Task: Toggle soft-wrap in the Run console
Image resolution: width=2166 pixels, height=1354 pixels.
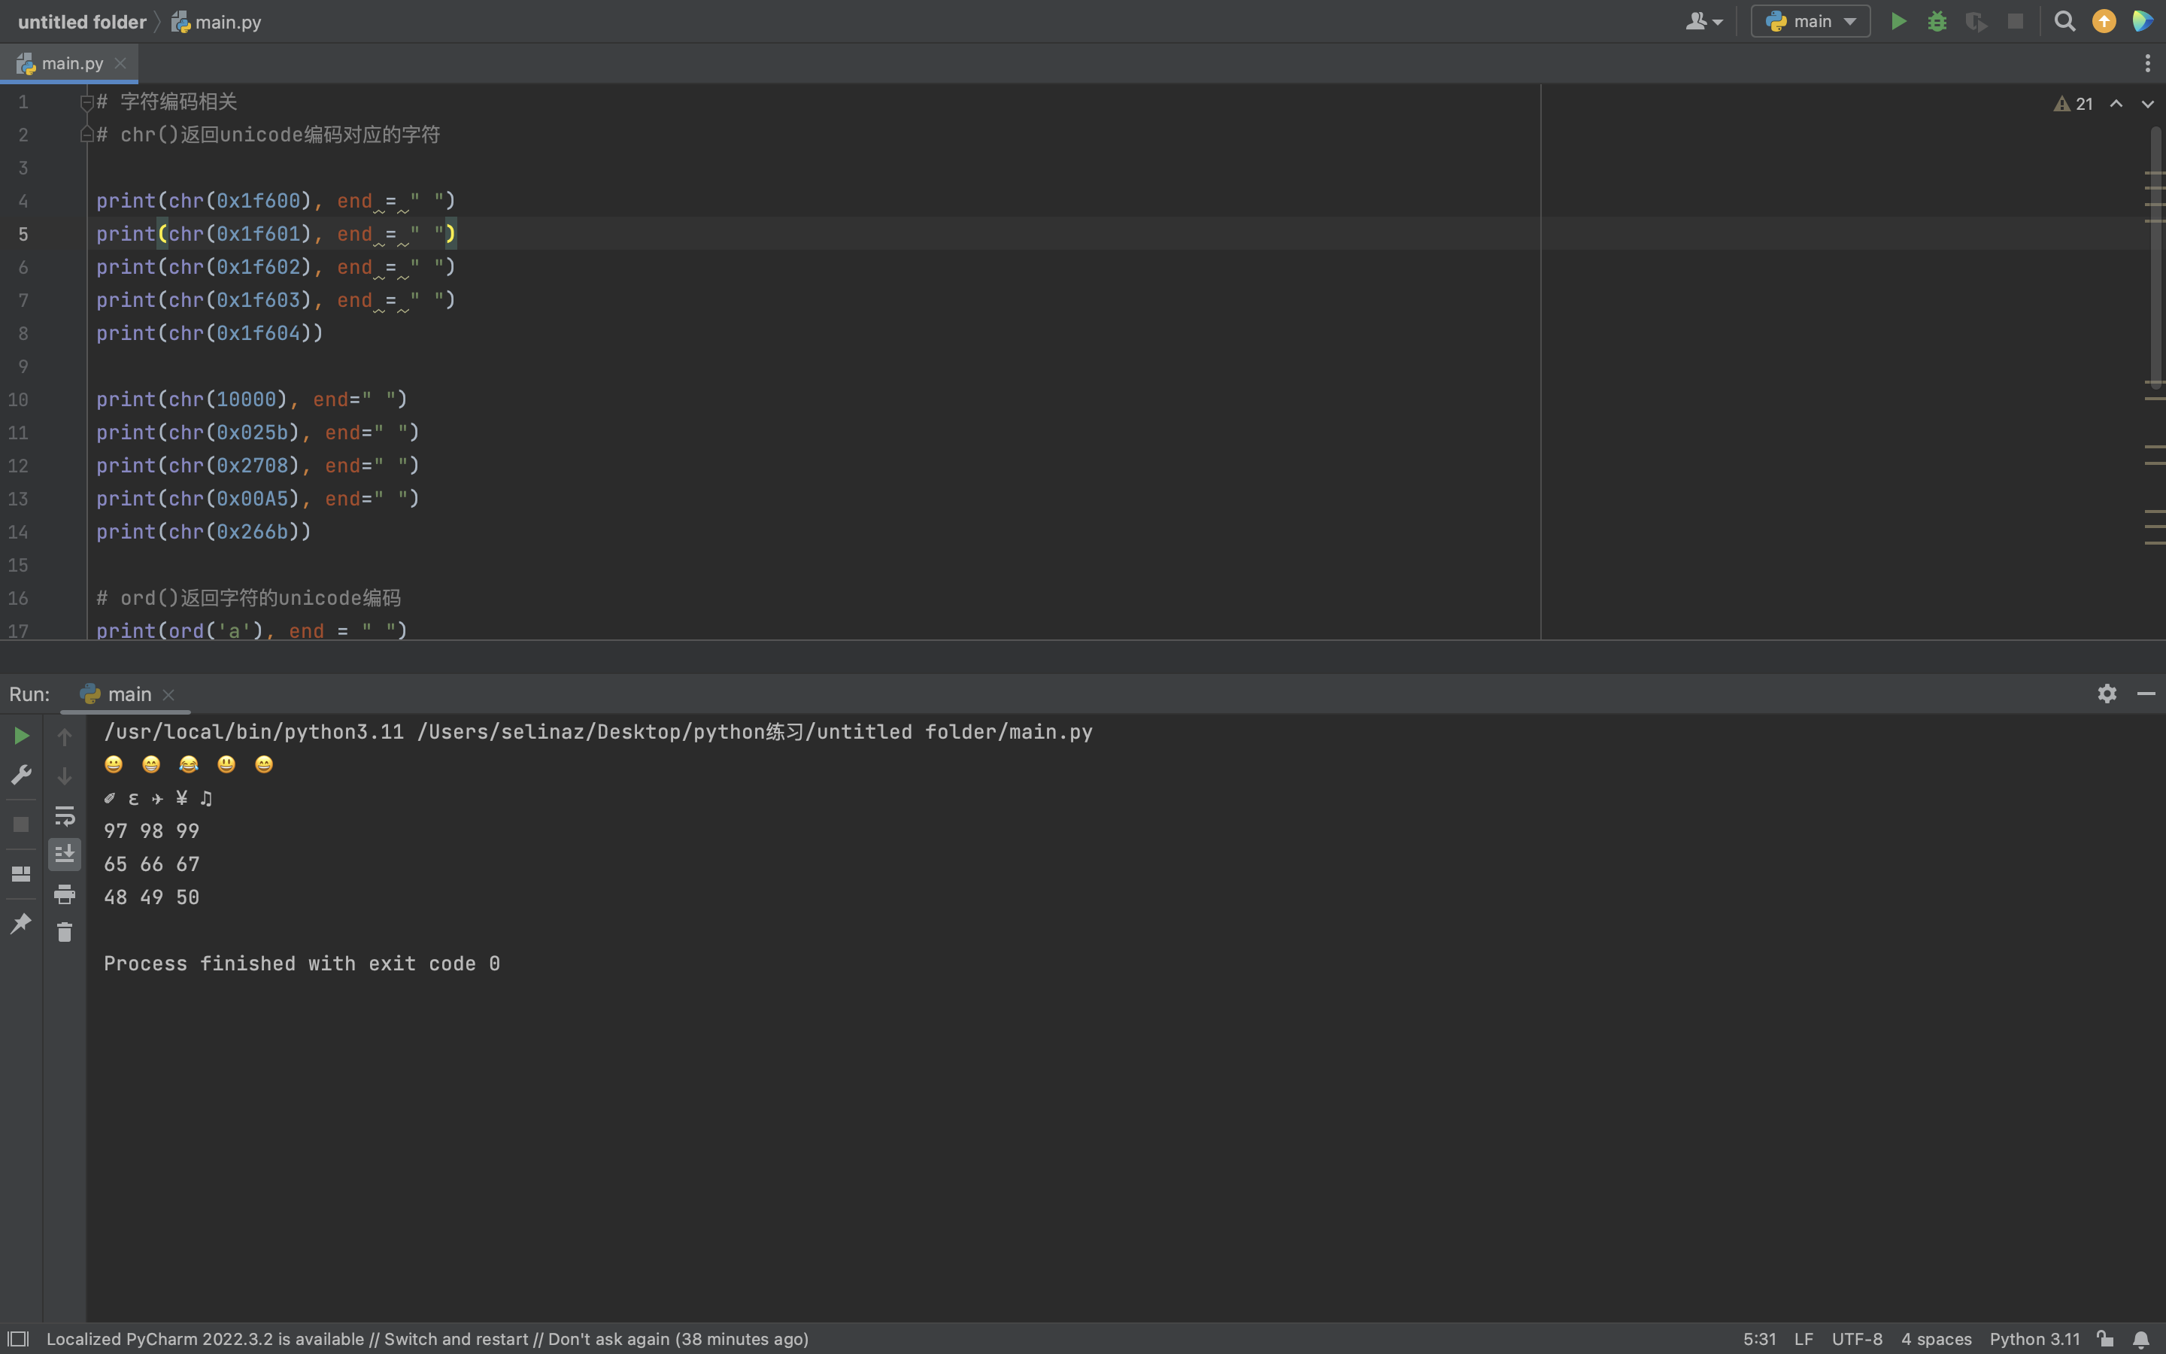Action: [65, 816]
